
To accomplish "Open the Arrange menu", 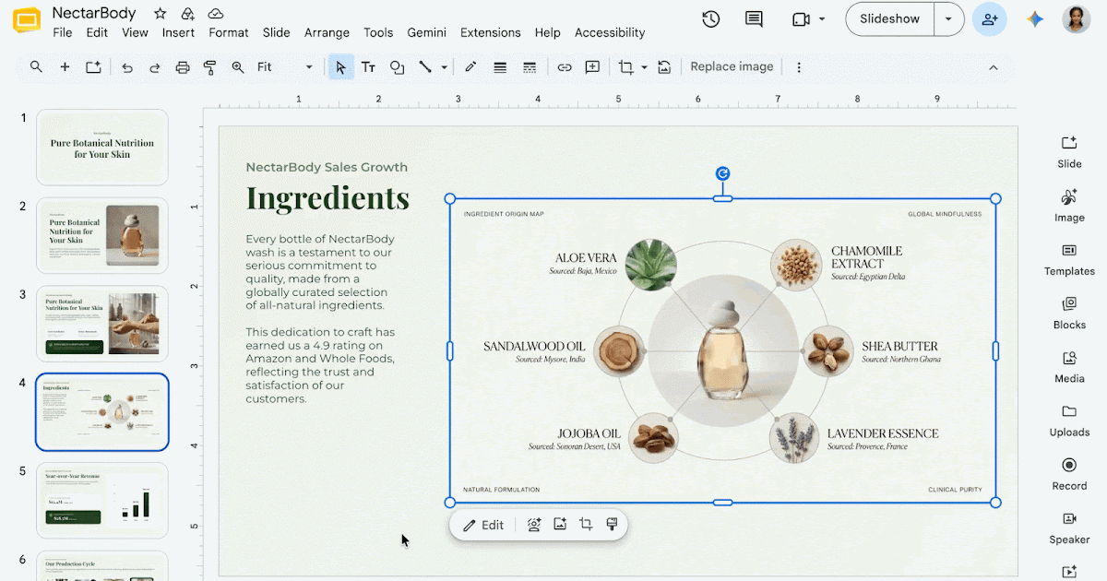I will click(327, 32).
